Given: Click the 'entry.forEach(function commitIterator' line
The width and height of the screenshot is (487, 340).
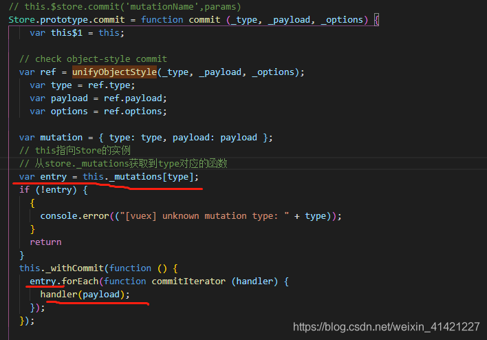Looking at the screenshot, I should pyautogui.click(x=159, y=281).
